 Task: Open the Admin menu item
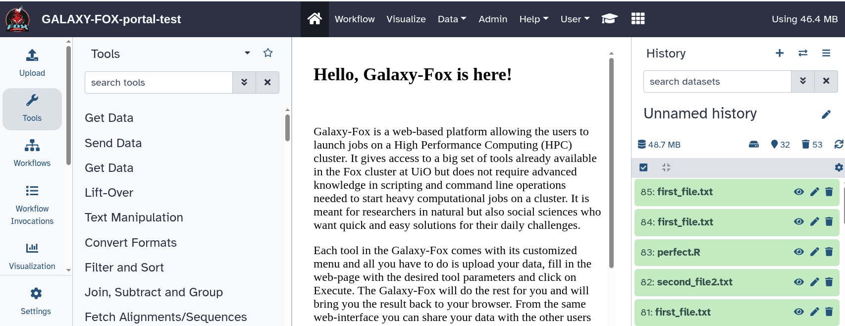[x=493, y=19]
